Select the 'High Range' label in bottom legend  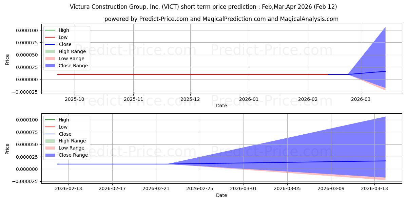coord(72,141)
